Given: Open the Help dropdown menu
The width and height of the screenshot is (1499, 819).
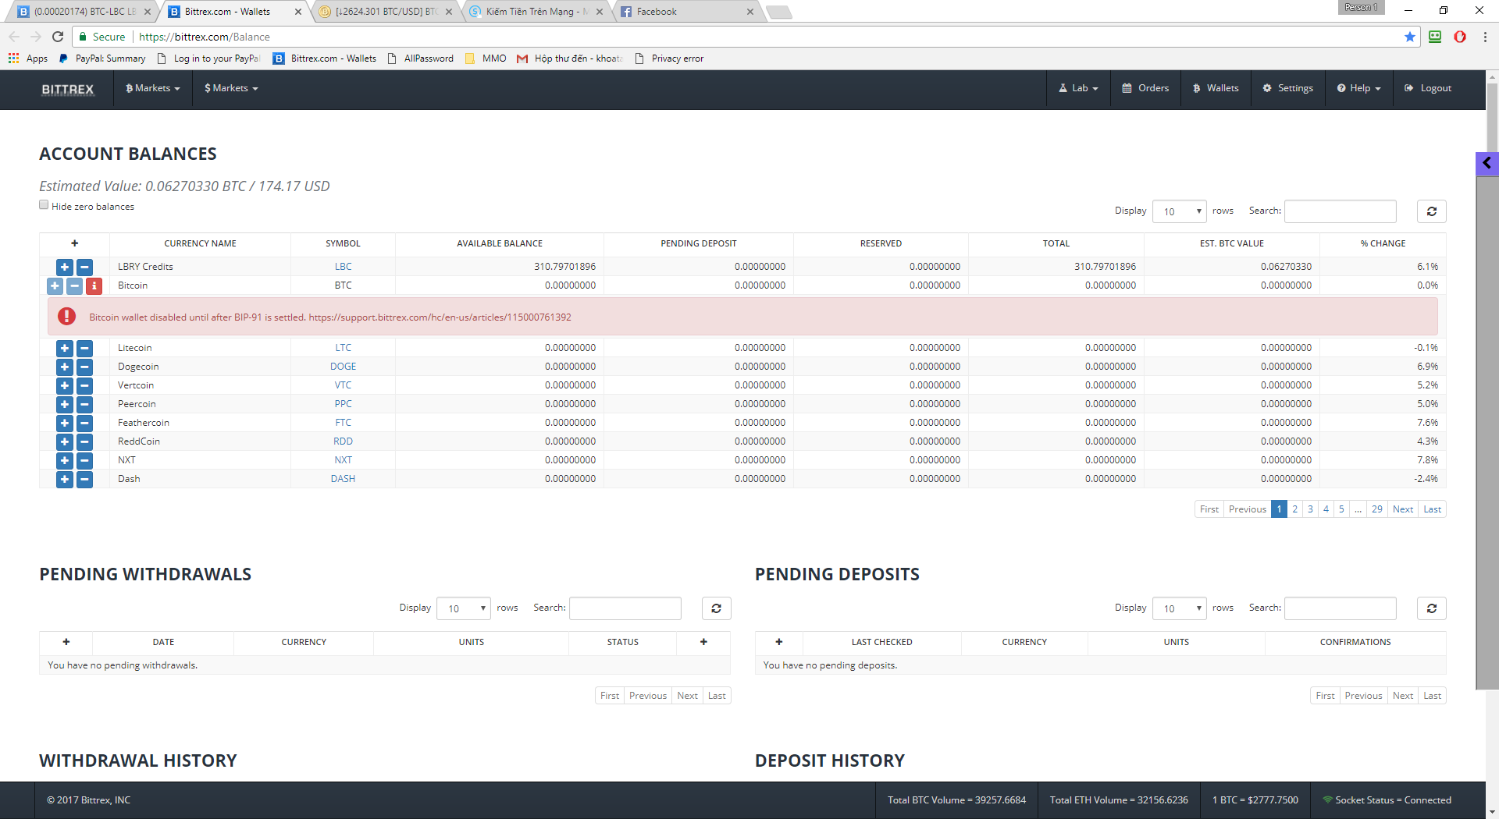Looking at the screenshot, I should [x=1358, y=88].
